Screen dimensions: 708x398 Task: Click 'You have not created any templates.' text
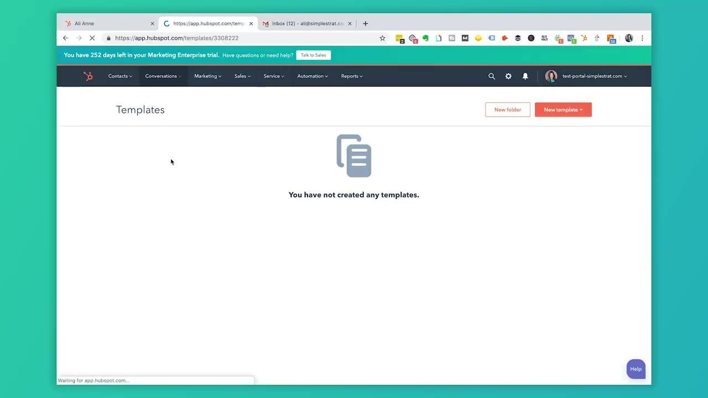354,195
